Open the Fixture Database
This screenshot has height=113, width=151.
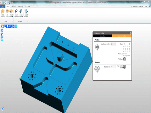[x=16, y=13]
